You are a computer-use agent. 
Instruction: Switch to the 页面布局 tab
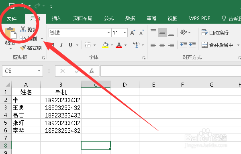(x=82, y=18)
